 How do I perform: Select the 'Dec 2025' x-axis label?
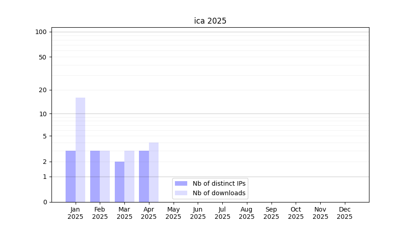coord(344,213)
